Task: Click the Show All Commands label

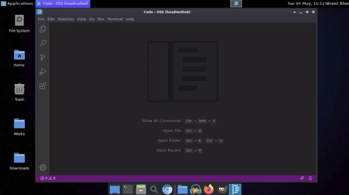Action: pos(161,121)
